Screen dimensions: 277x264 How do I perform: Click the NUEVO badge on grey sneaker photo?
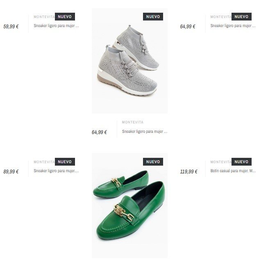point(153,17)
